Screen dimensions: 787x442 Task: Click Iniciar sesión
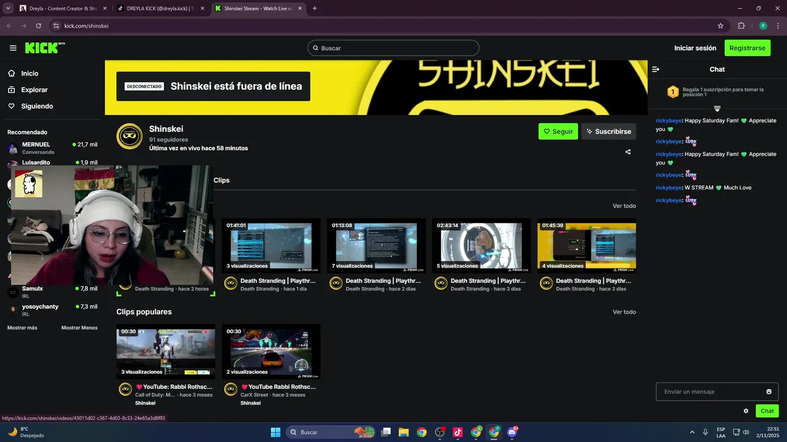click(x=695, y=48)
